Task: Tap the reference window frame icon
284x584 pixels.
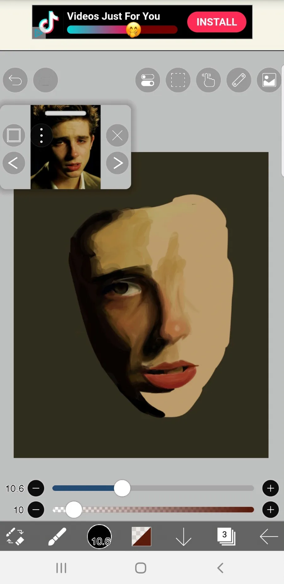Action: click(x=14, y=136)
